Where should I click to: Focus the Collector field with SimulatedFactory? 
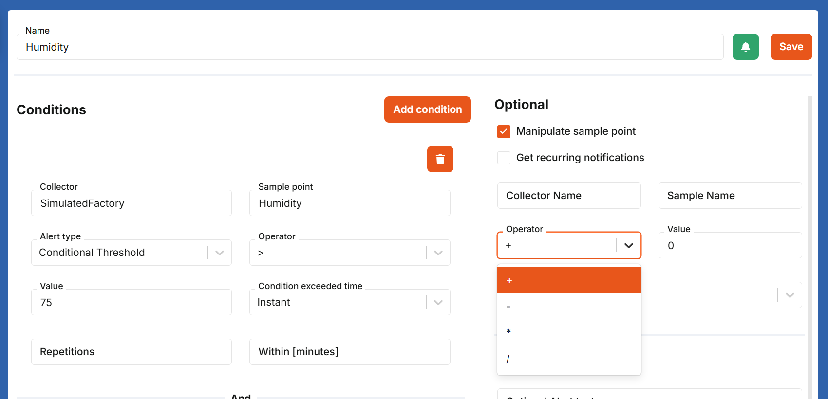coord(132,203)
